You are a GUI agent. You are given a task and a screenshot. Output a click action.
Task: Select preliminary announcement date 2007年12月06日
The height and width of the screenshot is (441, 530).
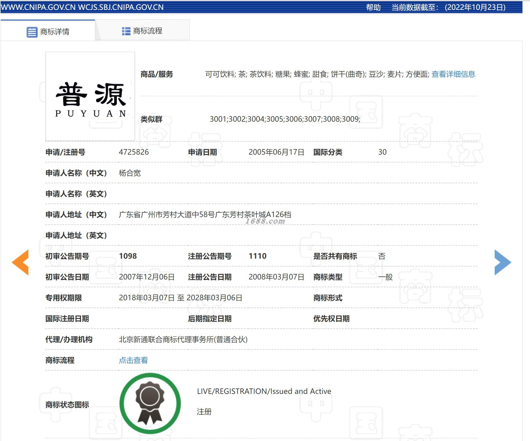tap(147, 277)
